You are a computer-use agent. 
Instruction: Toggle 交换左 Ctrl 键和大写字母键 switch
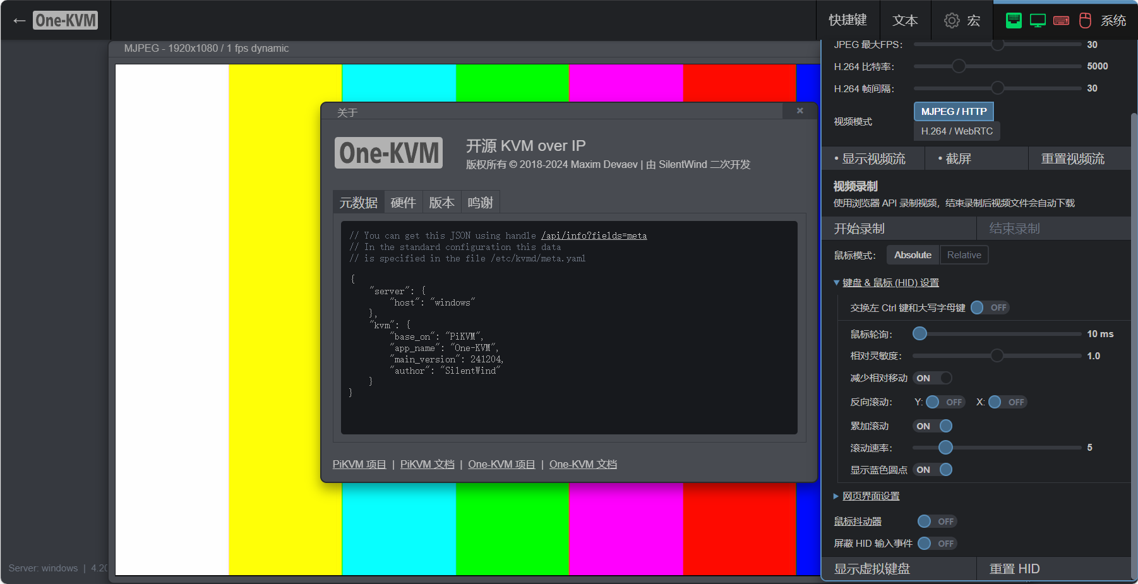(989, 307)
